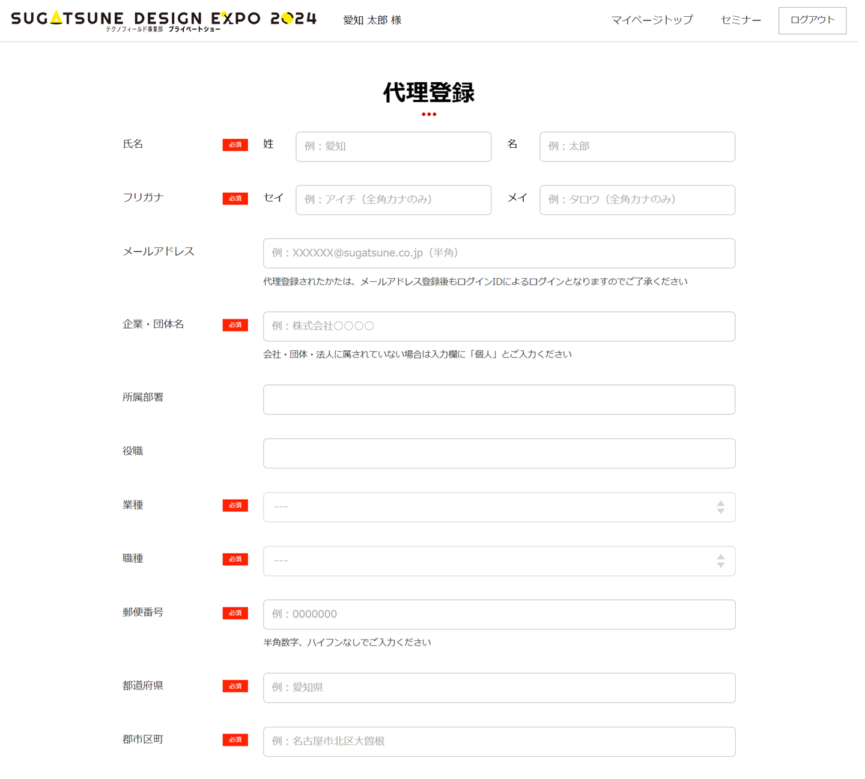This screenshot has width=865, height=779.
Task: Click the 郡市区町 input field
Action: point(499,742)
